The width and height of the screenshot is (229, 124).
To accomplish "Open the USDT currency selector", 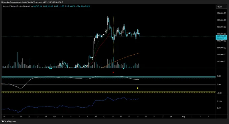I will pyautogui.click(x=221, y=7).
